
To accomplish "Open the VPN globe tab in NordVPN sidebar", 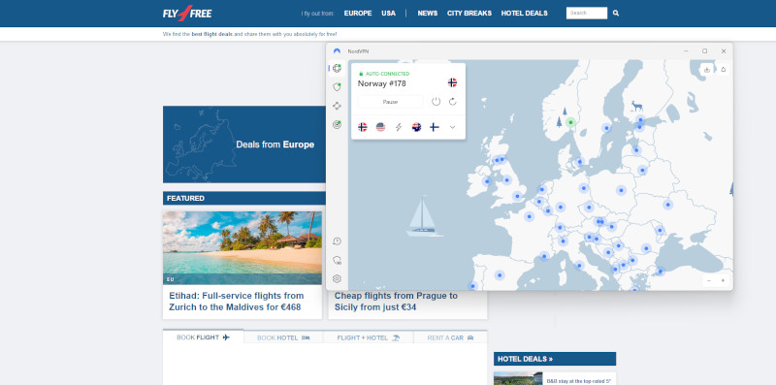I will pos(337,68).
